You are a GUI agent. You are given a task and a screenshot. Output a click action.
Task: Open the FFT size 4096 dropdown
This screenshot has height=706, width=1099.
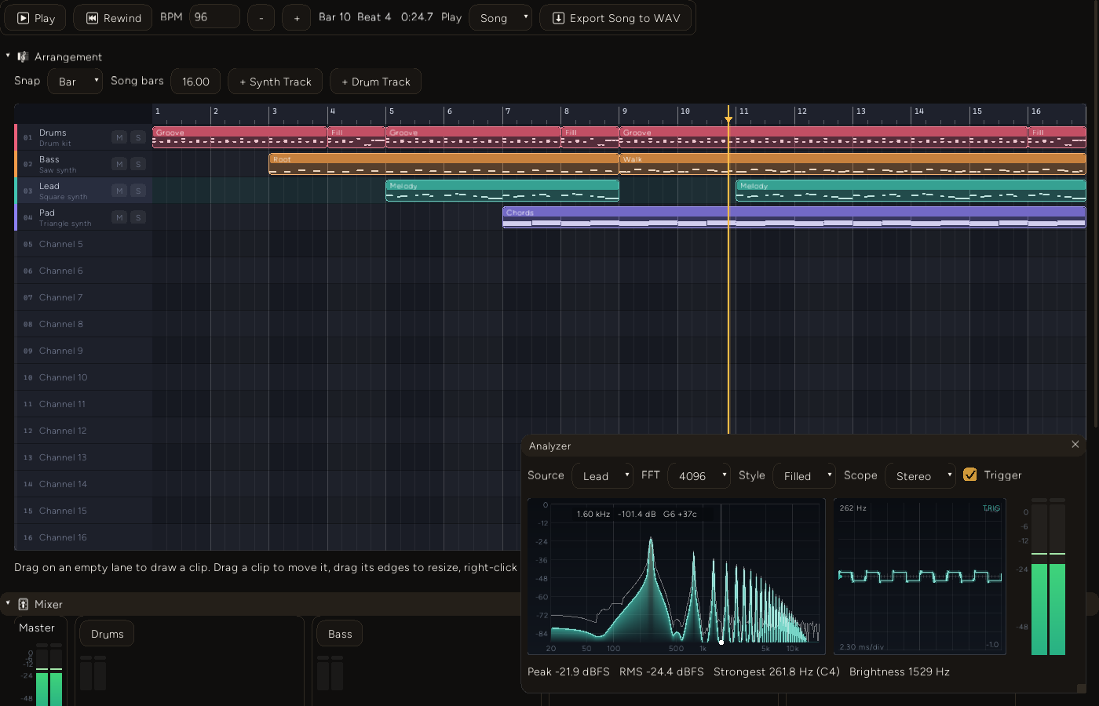(x=699, y=475)
